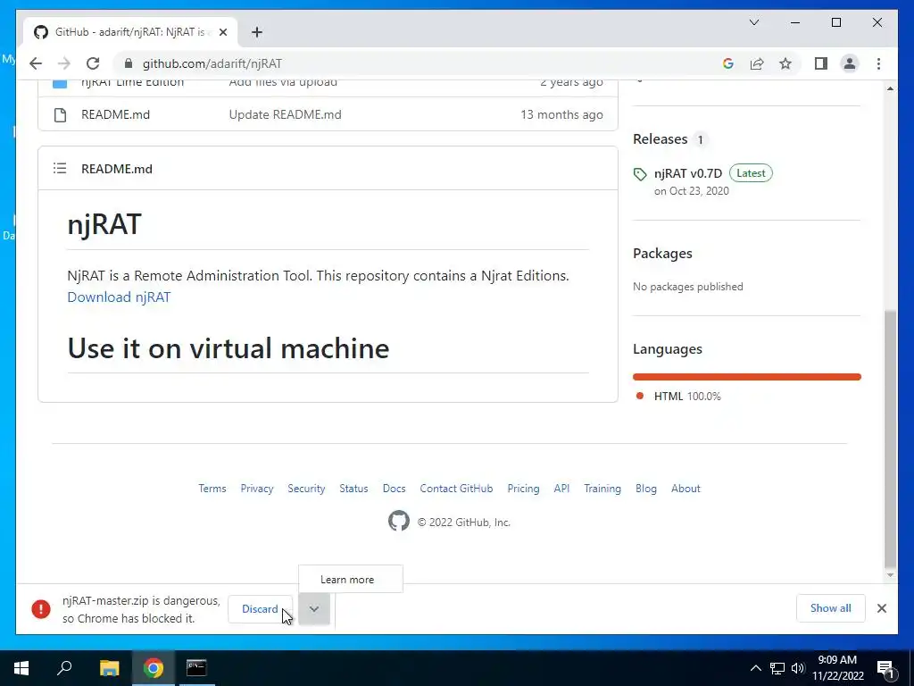This screenshot has height=686, width=914.
Task: Open the notification center icon
Action: pos(885,669)
